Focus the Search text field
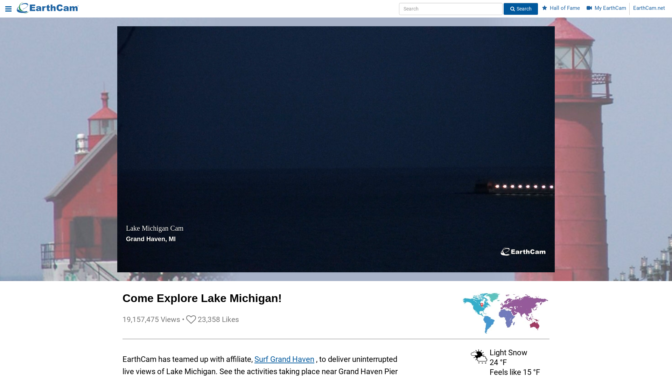Screen dimensions: 672x378 coord(450,9)
